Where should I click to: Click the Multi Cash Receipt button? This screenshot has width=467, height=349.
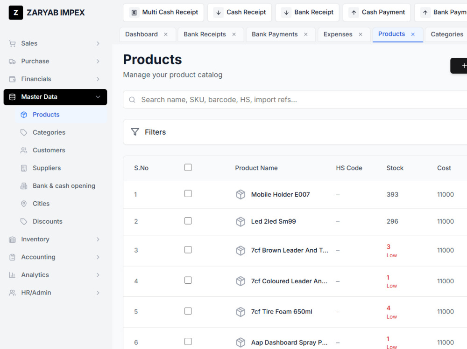(163, 13)
